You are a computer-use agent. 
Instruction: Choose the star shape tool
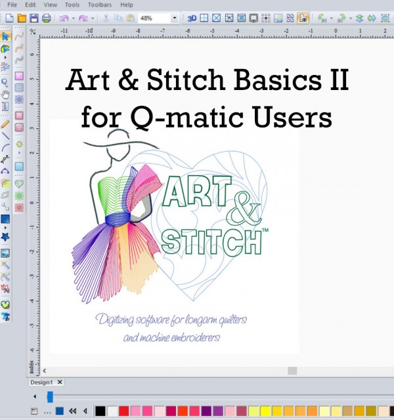click(6, 235)
